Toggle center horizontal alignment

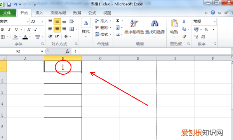pyautogui.click(x=57, y=29)
